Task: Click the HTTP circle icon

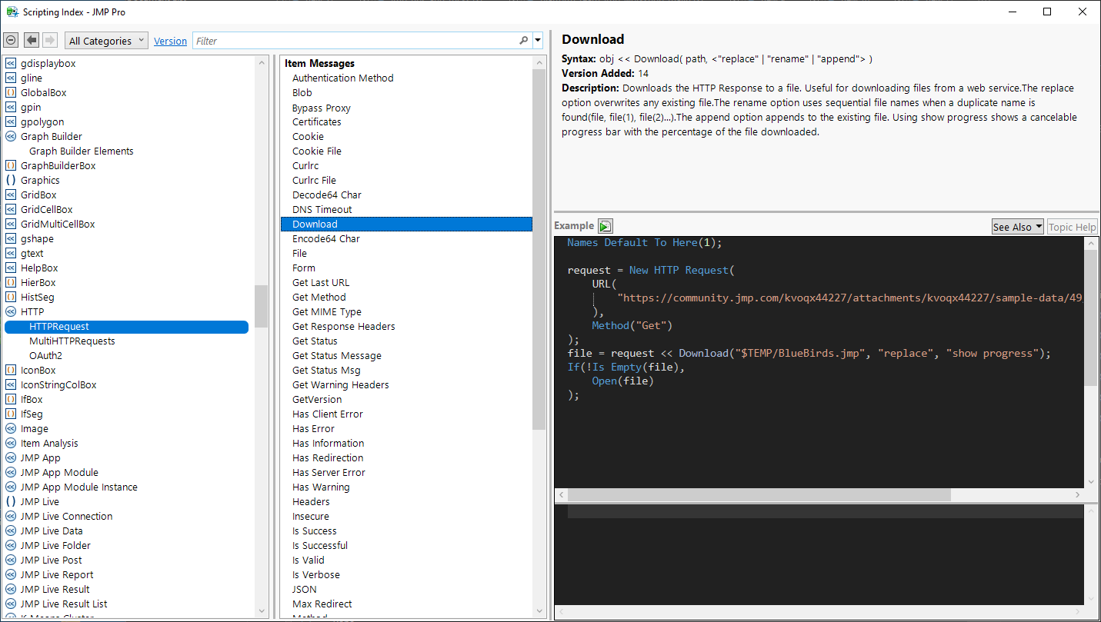Action: click(x=11, y=312)
